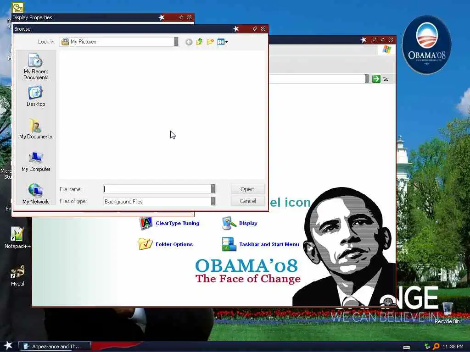Select Desktop in the places bar
Image resolution: width=470 pixels, height=352 pixels.
[x=36, y=96]
